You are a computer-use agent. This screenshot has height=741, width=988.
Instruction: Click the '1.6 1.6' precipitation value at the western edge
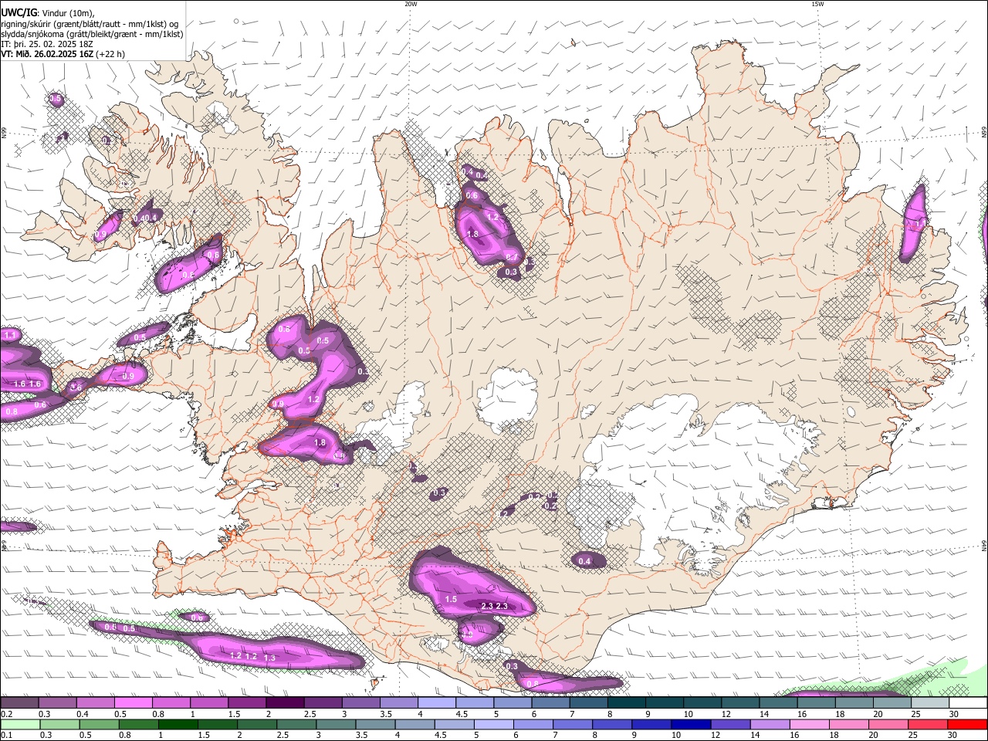pyautogui.click(x=27, y=384)
